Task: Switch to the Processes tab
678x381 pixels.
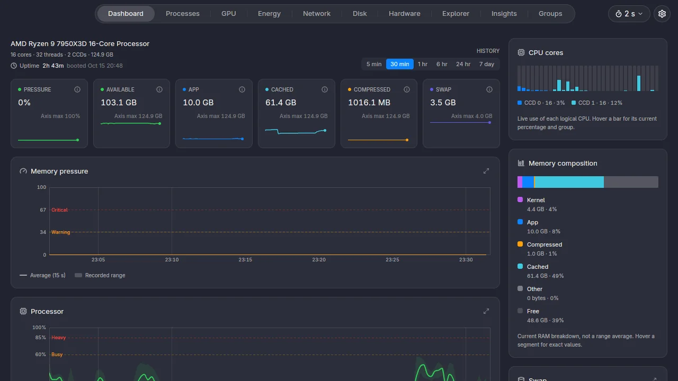Action: [x=183, y=14]
